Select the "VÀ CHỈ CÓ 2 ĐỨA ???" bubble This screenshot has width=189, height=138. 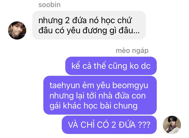click(x=109, y=125)
